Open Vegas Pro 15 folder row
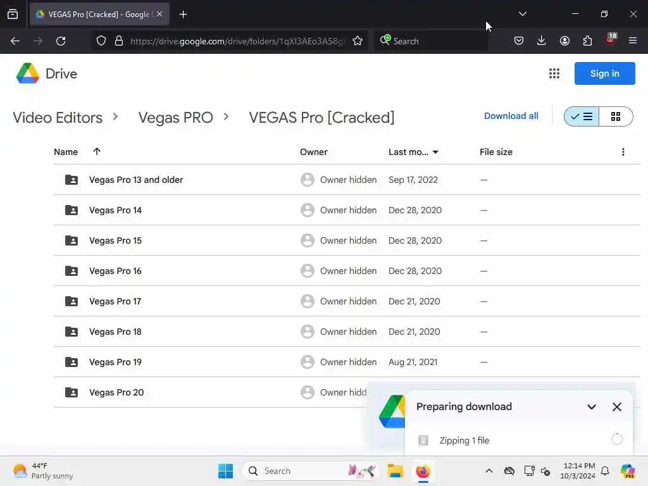This screenshot has height=486, width=648. 346,240
